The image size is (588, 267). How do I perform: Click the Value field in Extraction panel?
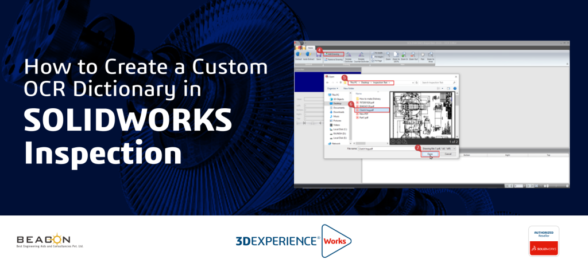click(314, 99)
